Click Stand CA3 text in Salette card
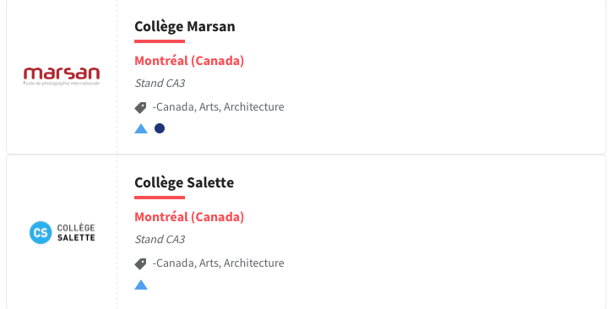614x309 pixels. tap(160, 239)
